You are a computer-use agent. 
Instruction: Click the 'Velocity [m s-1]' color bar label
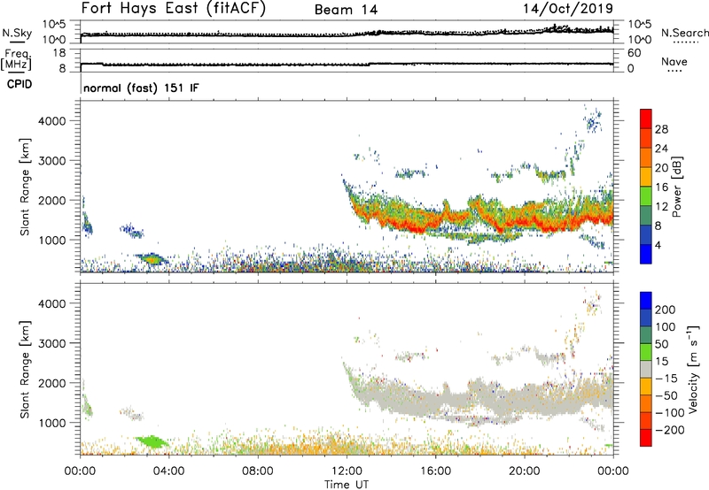(x=693, y=369)
